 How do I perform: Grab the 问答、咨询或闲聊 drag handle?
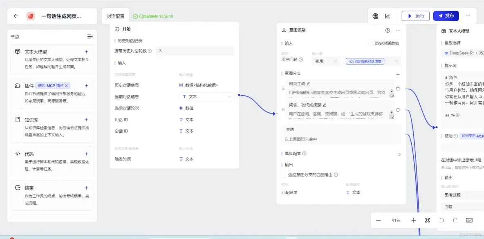point(283,110)
